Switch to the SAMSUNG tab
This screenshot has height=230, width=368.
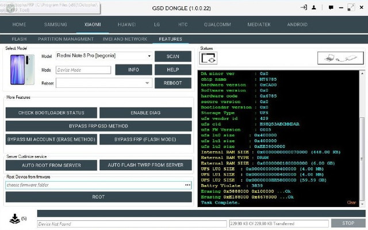click(55, 24)
